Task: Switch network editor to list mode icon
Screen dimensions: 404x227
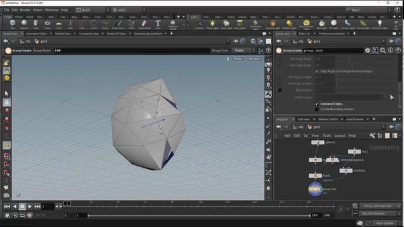Action: 387,136
